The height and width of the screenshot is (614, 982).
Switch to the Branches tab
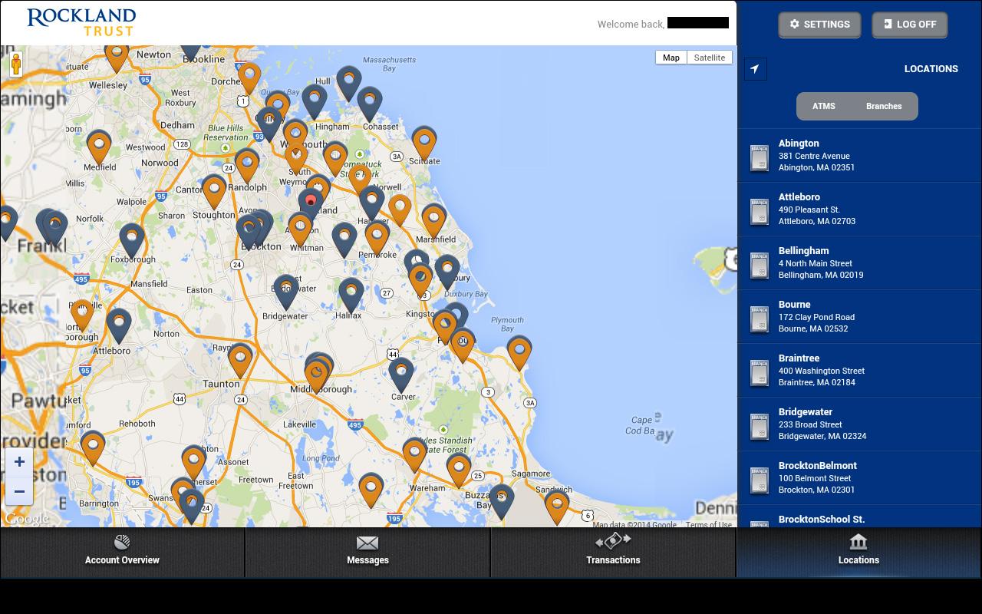884,106
